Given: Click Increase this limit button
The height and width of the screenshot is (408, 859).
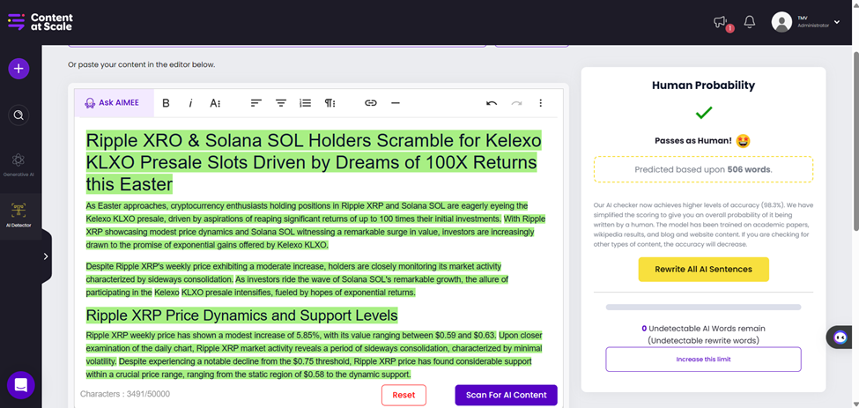Looking at the screenshot, I should 703,360.
